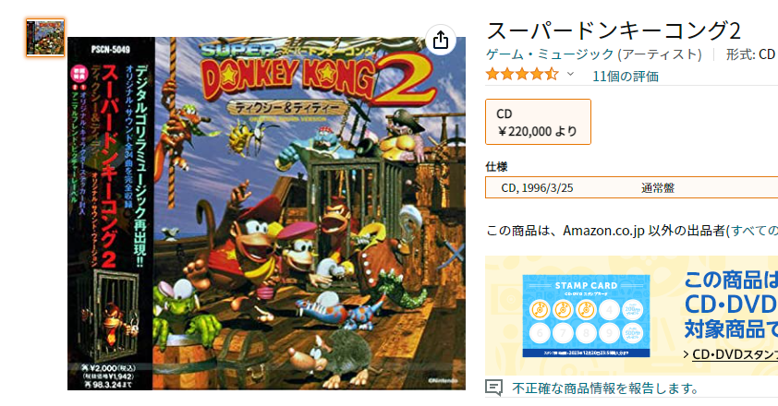This screenshot has height=406, width=778.
Task: Choose the CD, 1996/3/25 通常盤 edition
Action: [632, 188]
